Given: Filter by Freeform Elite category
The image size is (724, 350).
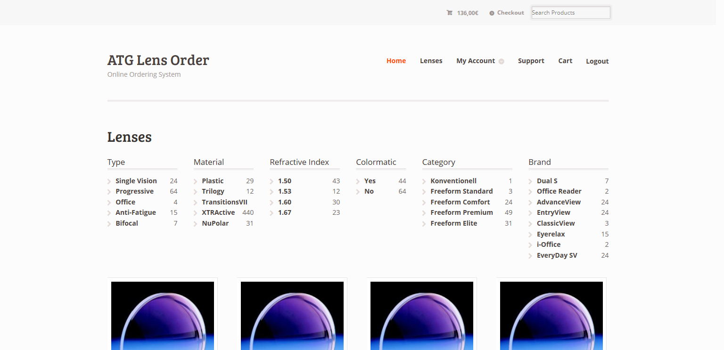Looking at the screenshot, I should 453,223.
